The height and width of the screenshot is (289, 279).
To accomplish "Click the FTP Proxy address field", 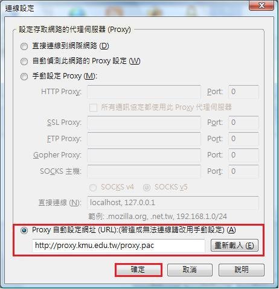I will [144, 139].
